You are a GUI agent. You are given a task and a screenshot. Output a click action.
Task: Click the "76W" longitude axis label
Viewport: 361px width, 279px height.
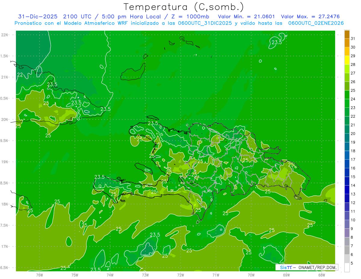point(39,275)
